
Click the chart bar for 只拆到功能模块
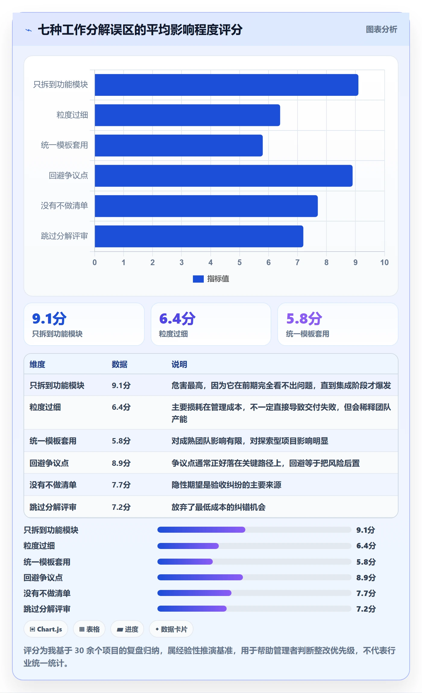[226, 85]
